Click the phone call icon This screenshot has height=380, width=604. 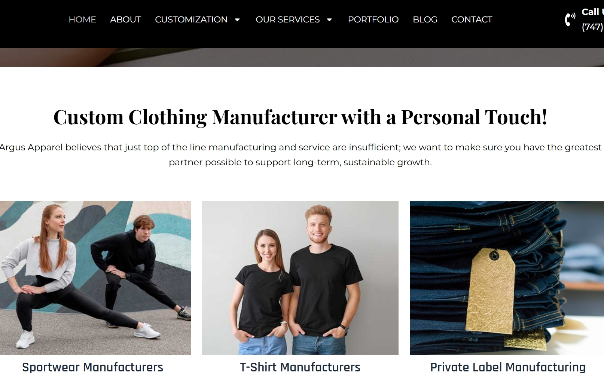pos(569,19)
